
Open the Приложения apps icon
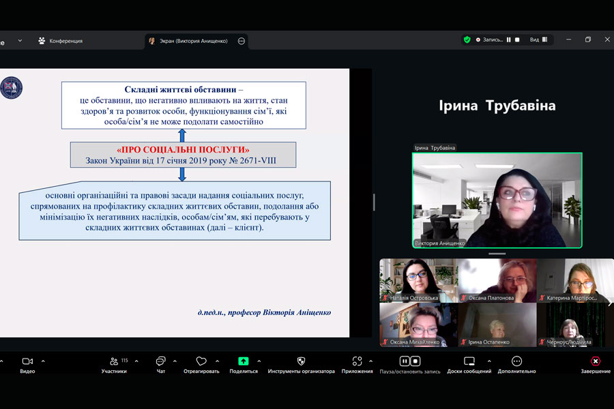tap(357, 361)
